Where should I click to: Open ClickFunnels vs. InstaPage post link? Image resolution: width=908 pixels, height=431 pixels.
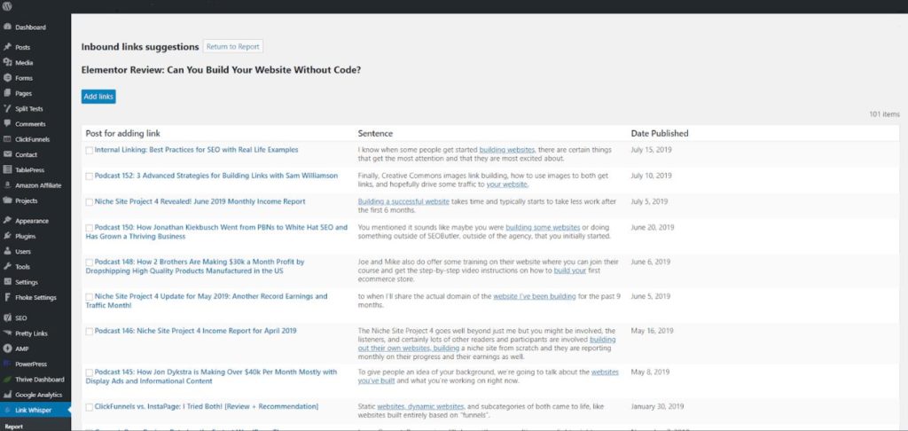tap(206, 407)
